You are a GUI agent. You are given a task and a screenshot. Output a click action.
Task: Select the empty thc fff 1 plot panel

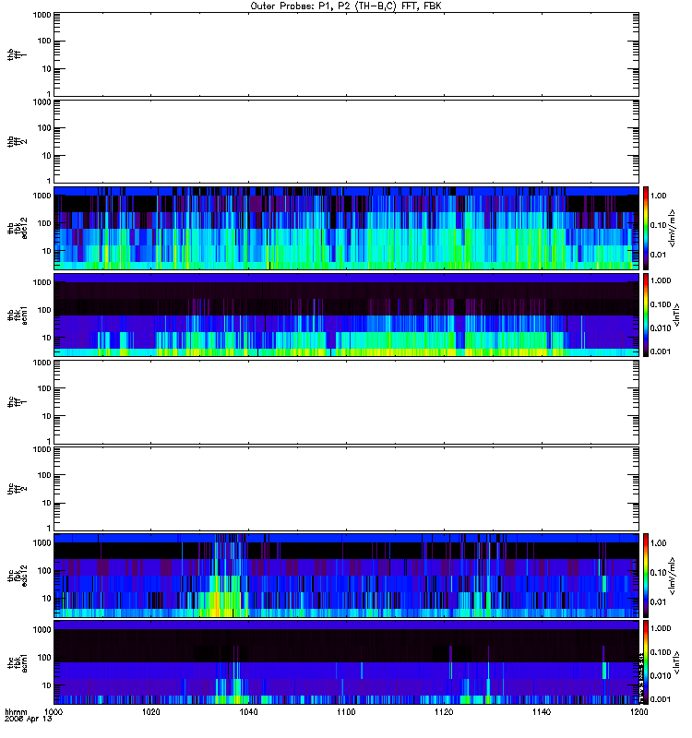click(x=346, y=402)
